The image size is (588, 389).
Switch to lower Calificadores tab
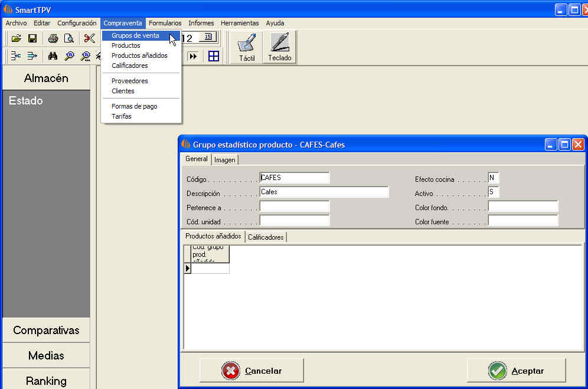coord(266,237)
